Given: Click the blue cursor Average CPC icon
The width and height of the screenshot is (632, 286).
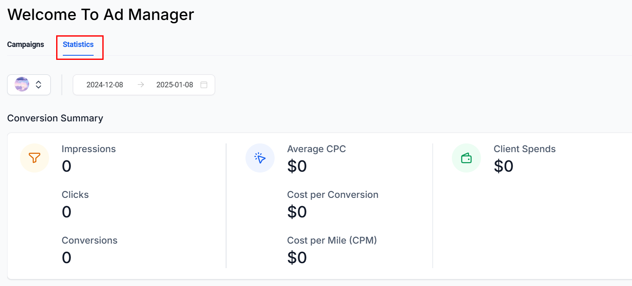Looking at the screenshot, I should (x=260, y=158).
